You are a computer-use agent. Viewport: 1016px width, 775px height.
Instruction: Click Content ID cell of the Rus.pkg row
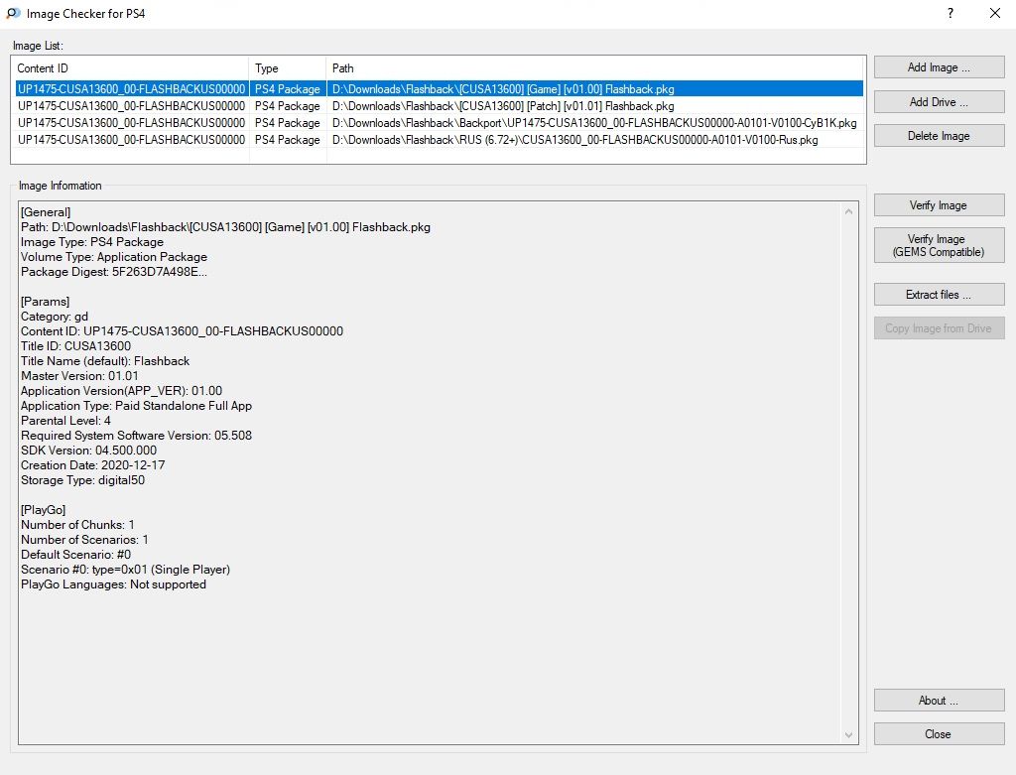click(x=132, y=139)
